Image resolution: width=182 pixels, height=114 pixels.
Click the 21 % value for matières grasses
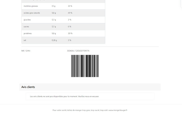(x=70, y=6)
